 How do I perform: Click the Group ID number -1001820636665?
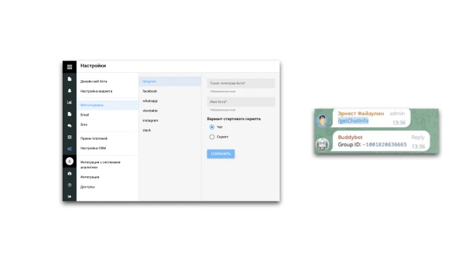[x=384, y=145]
